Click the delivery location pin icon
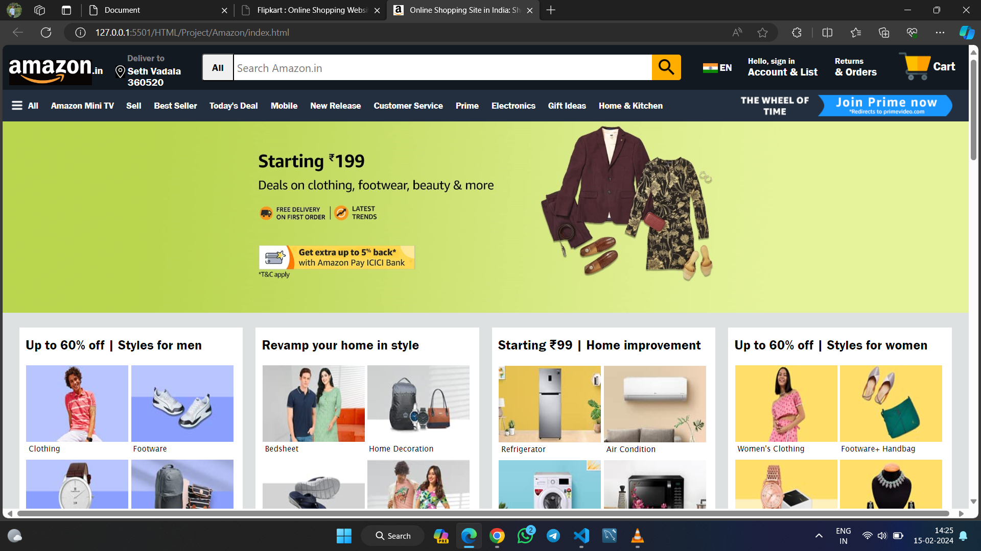 120,71
